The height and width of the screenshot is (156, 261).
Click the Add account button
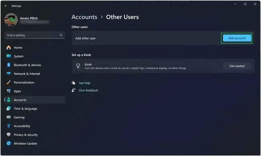coord(237,38)
